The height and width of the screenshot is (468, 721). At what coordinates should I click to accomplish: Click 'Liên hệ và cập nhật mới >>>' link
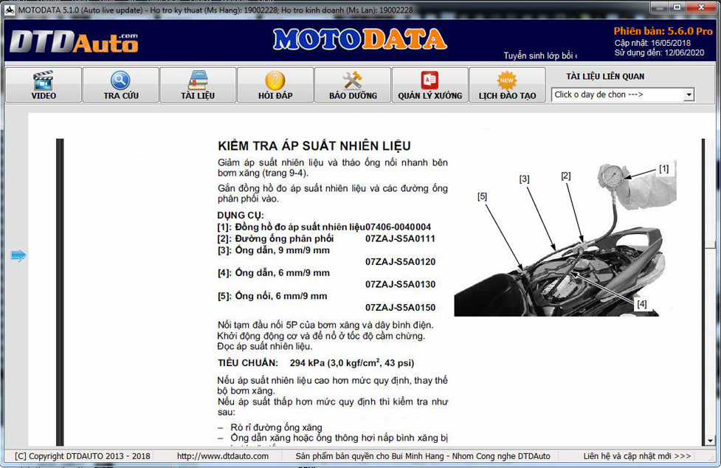(637, 456)
